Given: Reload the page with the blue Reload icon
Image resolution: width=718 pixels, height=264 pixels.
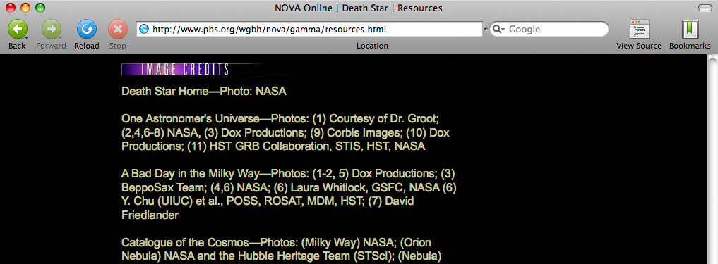Looking at the screenshot, I should coord(87,30).
